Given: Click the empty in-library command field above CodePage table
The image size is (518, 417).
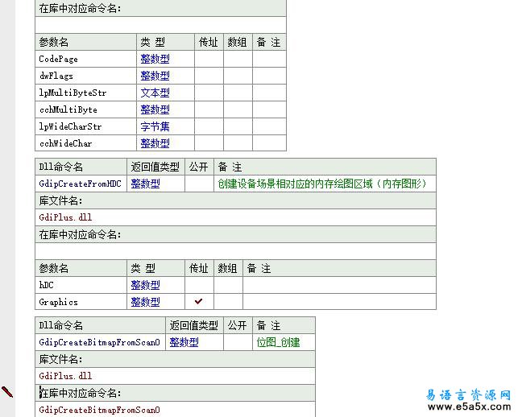Looking at the screenshot, I should (x=160, y=25).
